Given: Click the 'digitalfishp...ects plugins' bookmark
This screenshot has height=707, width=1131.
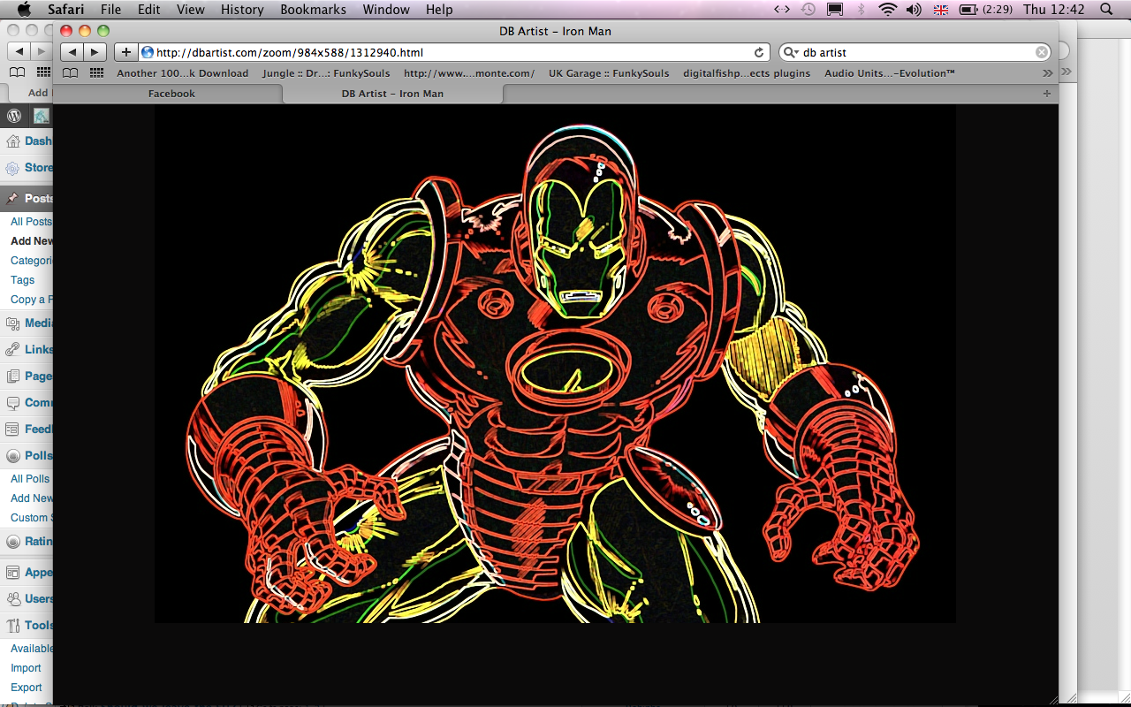Looking at the screenshot, I should [746, 73].
